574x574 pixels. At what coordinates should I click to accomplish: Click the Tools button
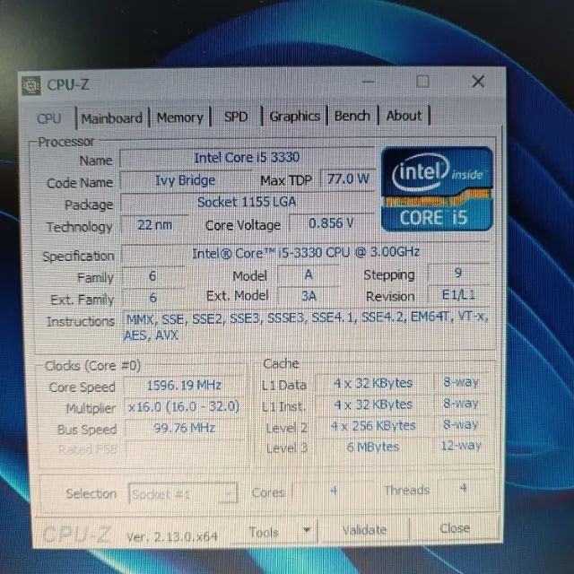pos(264,532)
